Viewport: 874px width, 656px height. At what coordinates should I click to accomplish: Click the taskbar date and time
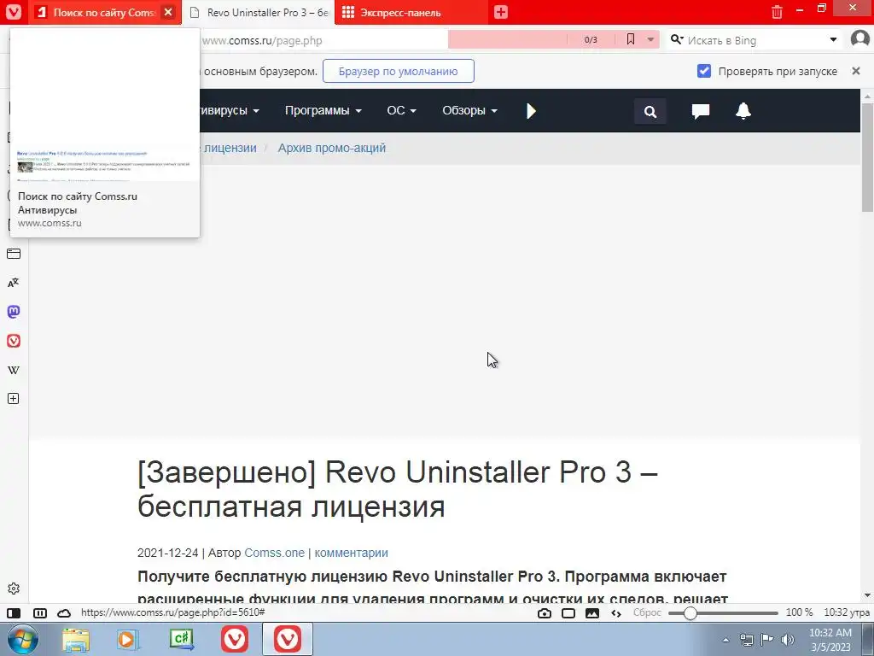click(x=830, y=640)
